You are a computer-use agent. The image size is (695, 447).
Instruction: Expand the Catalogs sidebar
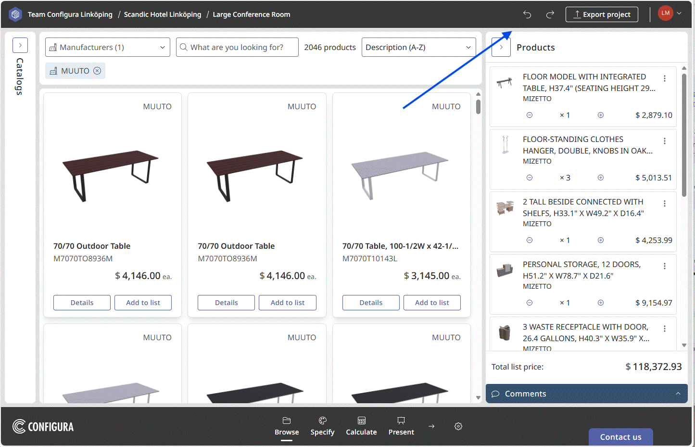pyautogui.click(x=20, y=45)
